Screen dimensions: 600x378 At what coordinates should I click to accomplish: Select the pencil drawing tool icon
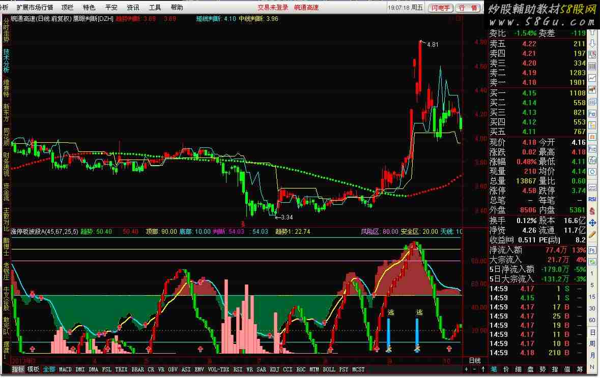(592, 235)
